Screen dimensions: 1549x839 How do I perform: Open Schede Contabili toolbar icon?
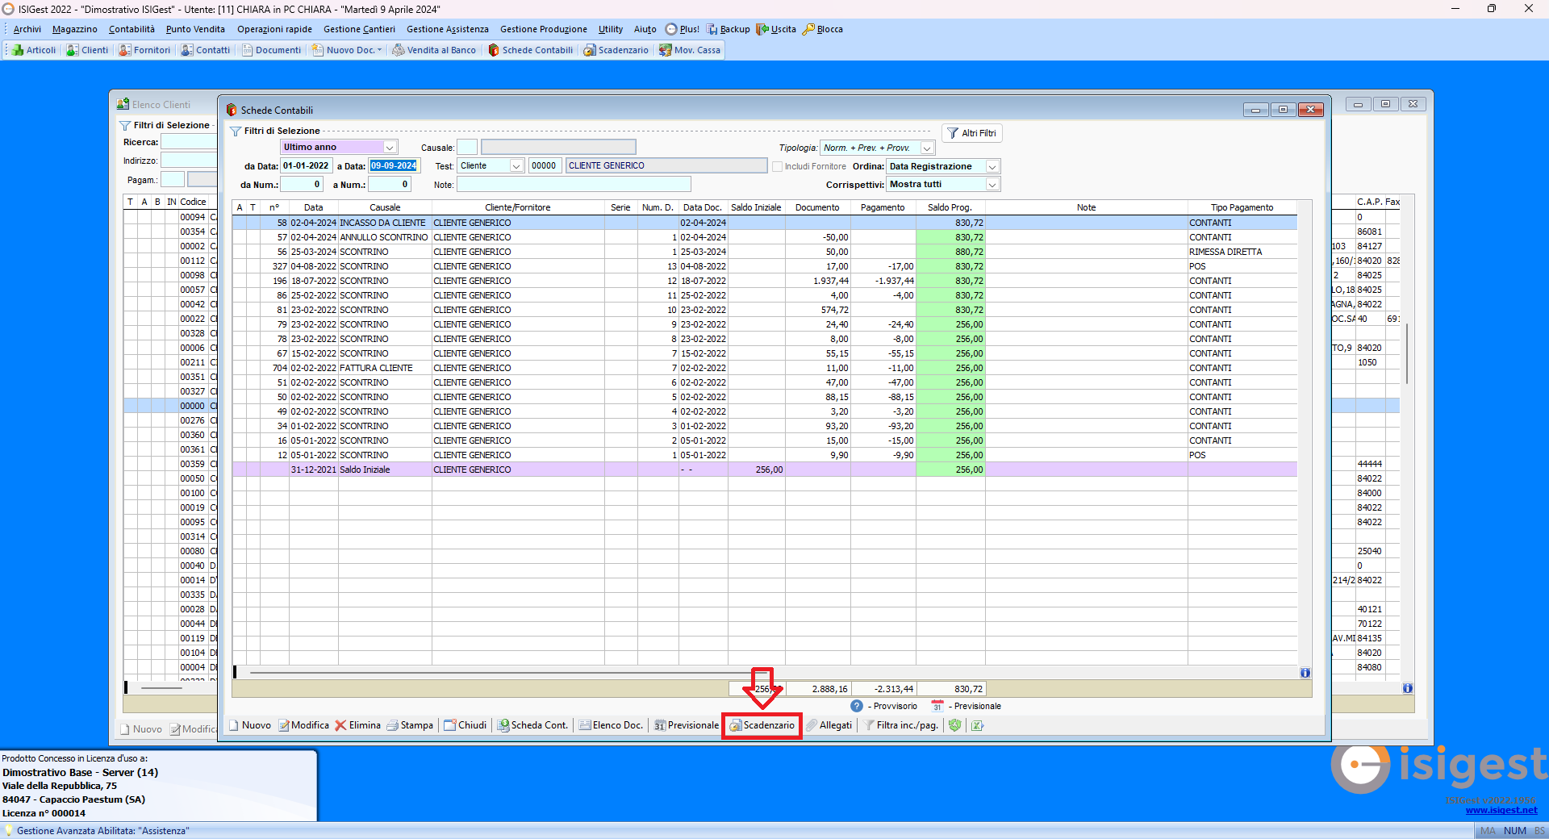point(530,49)
